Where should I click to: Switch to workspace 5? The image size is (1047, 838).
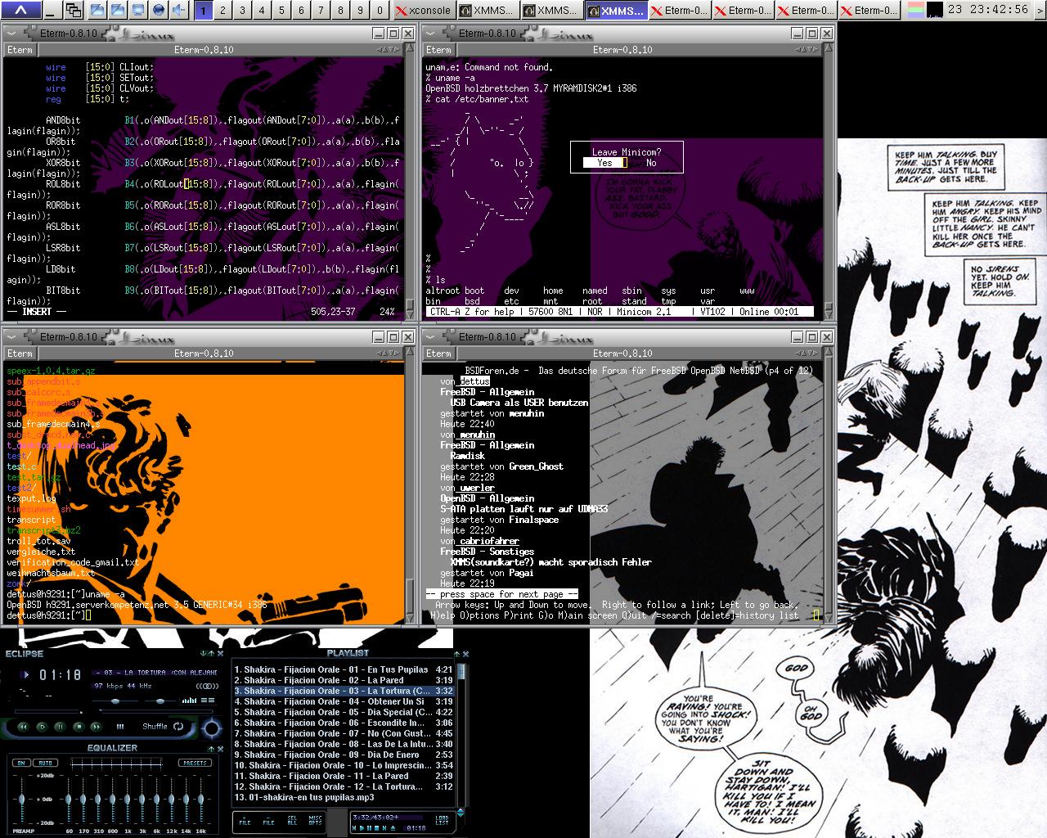point(281,11)
